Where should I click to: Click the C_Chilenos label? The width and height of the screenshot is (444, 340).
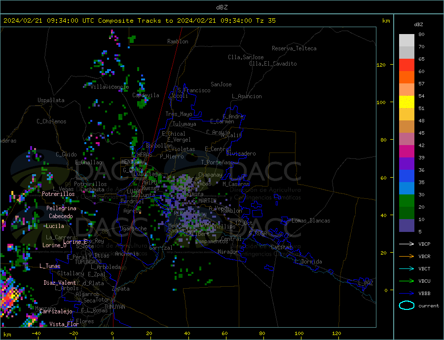pyautogui.click(x=51, y=121)
